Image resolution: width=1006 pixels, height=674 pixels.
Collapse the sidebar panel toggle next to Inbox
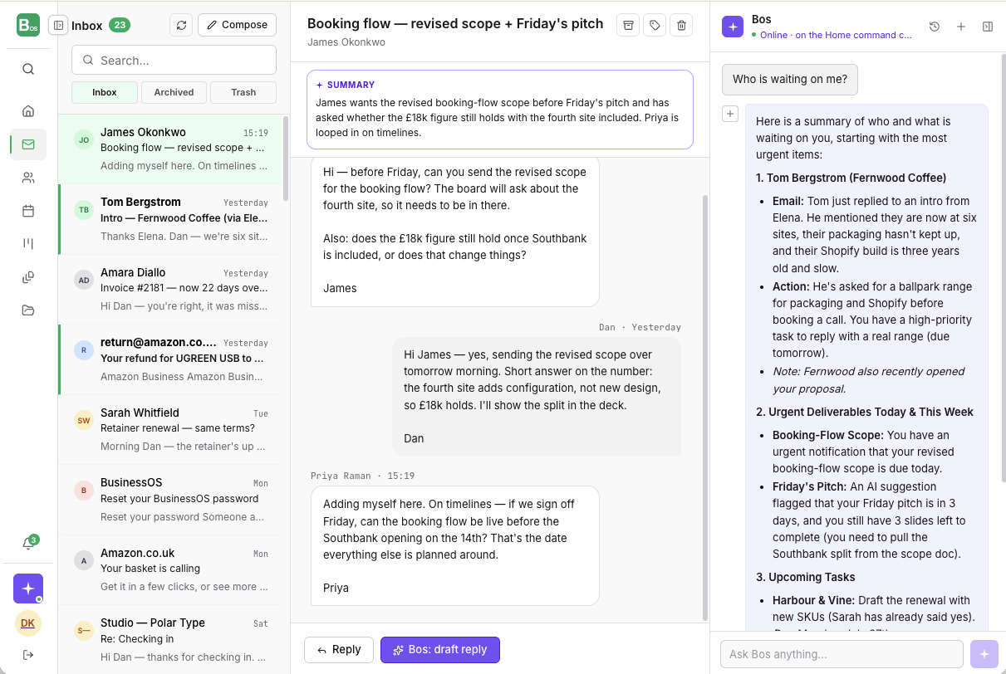58,25
